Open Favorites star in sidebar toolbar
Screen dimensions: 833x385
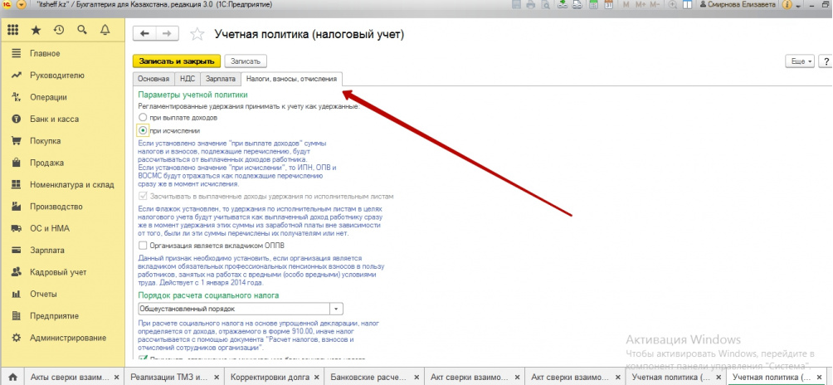pos(36,31)
